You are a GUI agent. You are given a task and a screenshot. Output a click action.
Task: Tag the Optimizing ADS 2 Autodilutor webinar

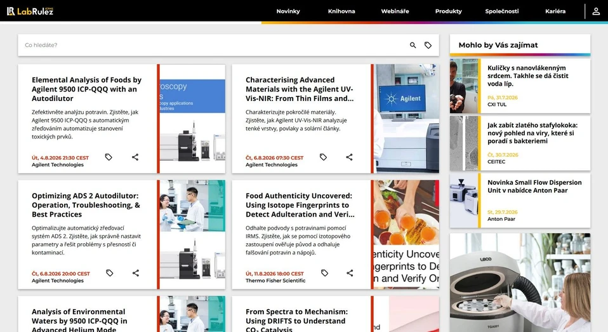pos(110,273)
